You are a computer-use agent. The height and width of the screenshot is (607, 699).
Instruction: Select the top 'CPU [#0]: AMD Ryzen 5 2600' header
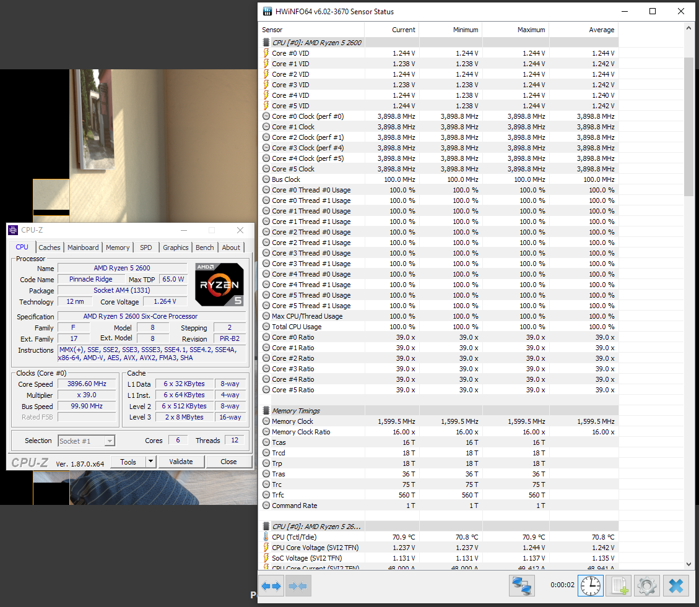coord(439,43)
